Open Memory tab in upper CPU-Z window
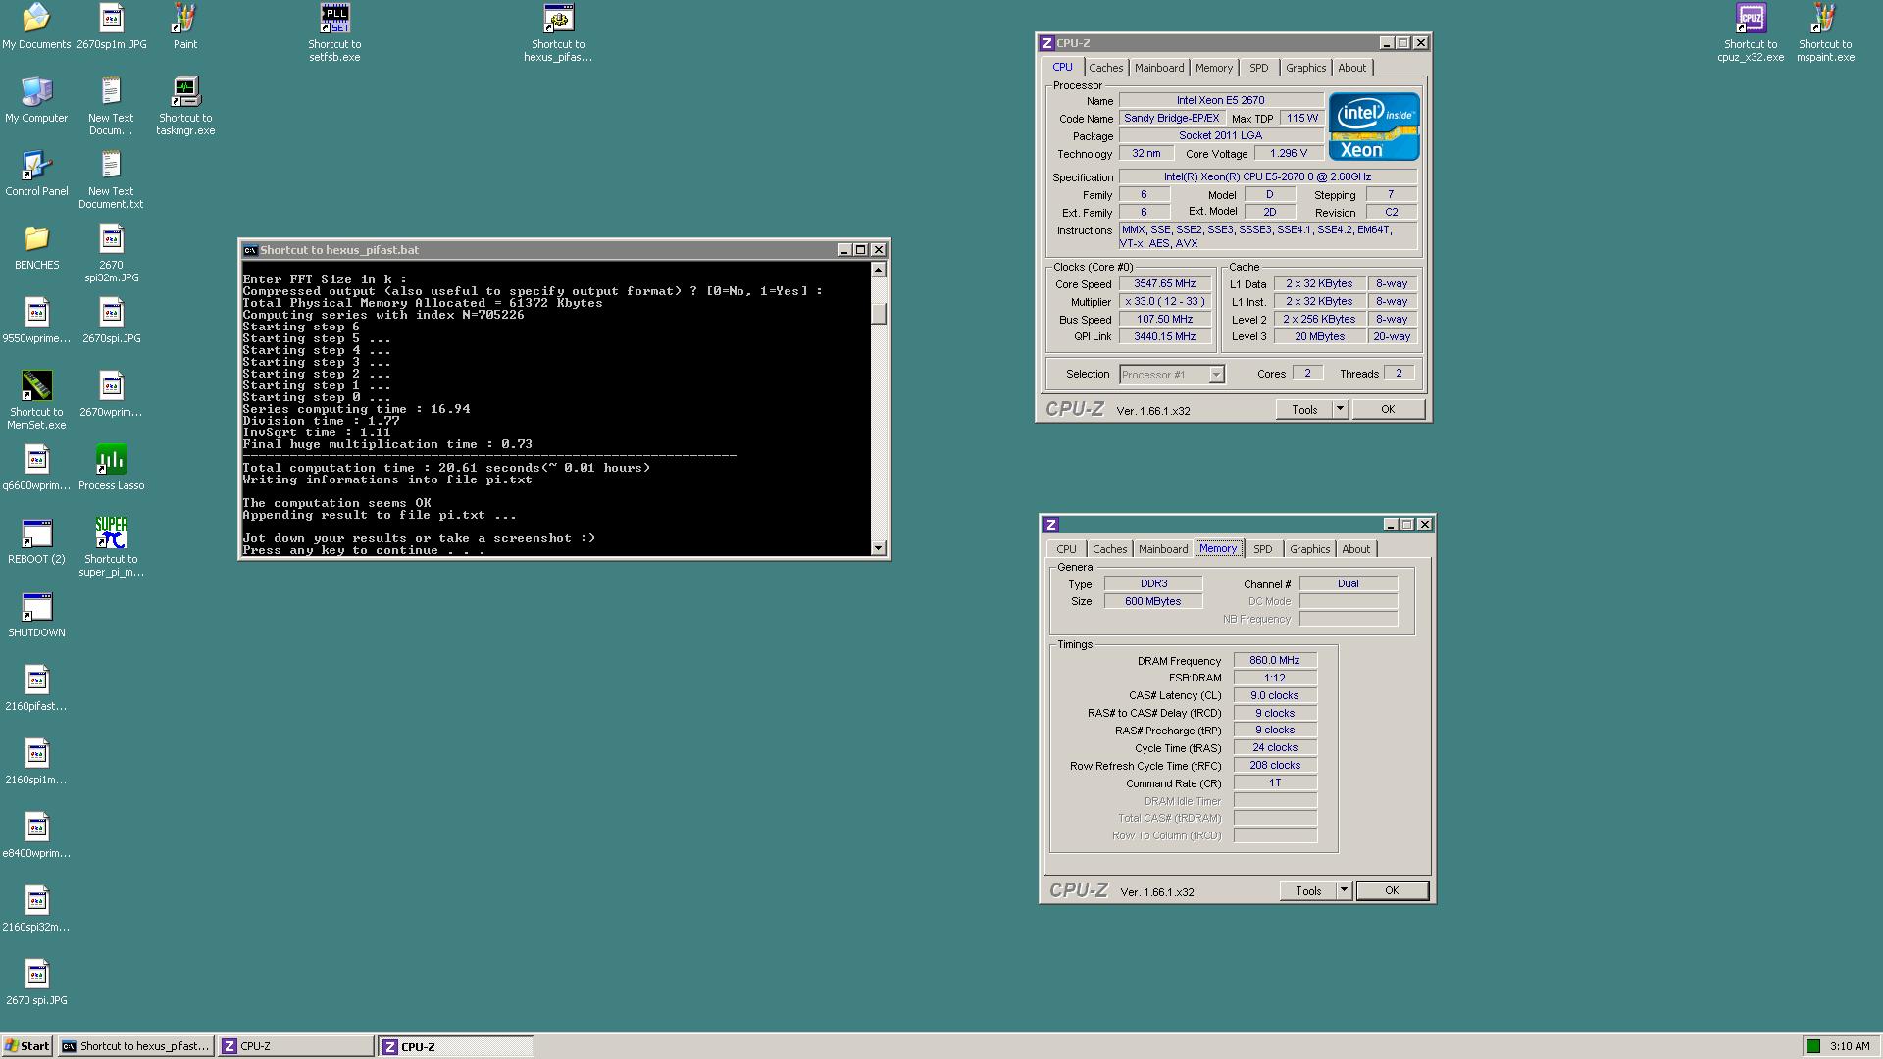Screen dimensions: 1883x1059 (x=1214, y=68)
